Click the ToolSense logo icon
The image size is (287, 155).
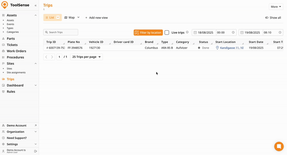[5, 5]
